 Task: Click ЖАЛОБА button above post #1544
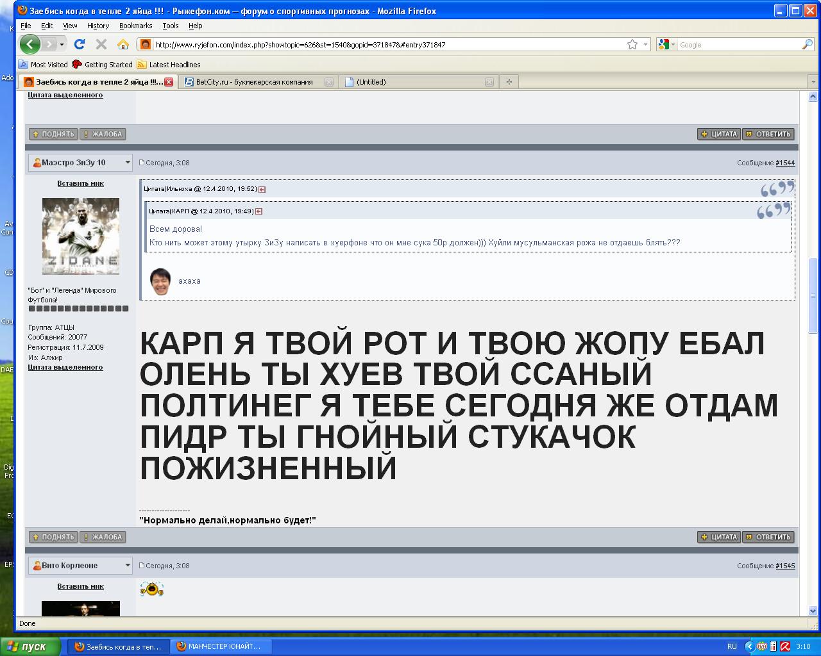(x=103, y=134)
